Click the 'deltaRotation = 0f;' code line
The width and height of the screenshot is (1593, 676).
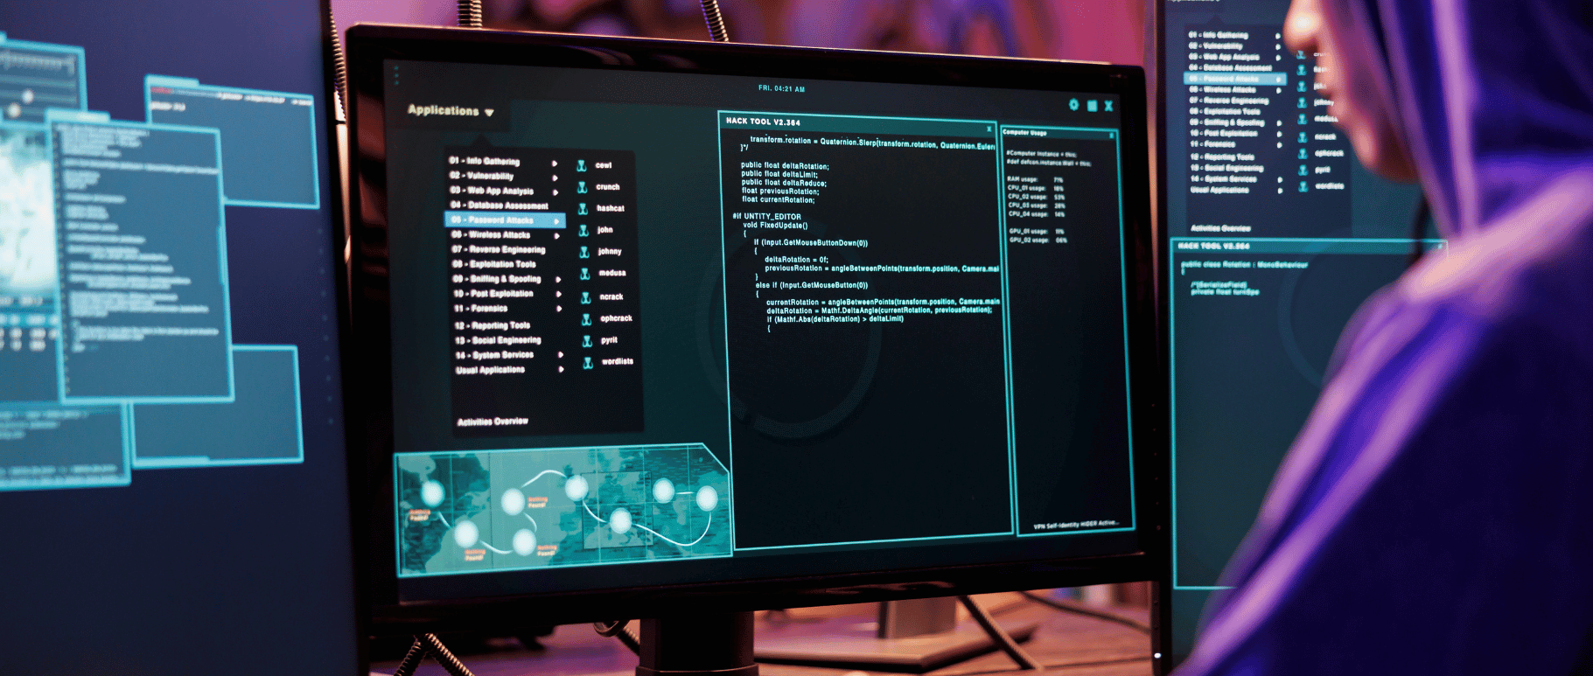[x=796, y=260]
